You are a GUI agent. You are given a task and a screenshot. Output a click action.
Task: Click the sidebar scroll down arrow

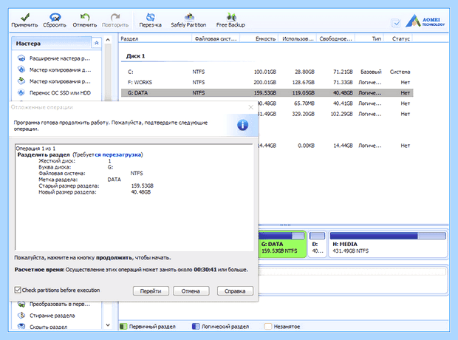108,324
